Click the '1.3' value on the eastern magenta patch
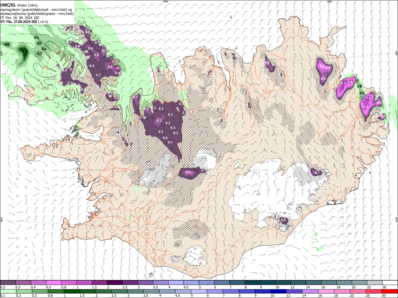The height and width of the screenshot is (298, 398). [366, 107]
